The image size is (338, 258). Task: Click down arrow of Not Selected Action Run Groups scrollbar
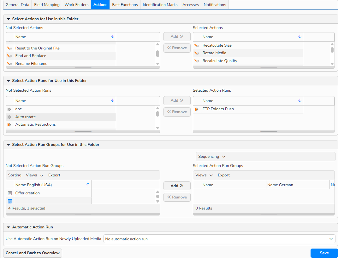point(157,201)
